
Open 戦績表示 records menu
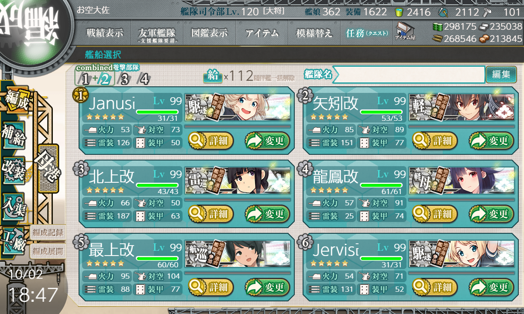point(105,33)
